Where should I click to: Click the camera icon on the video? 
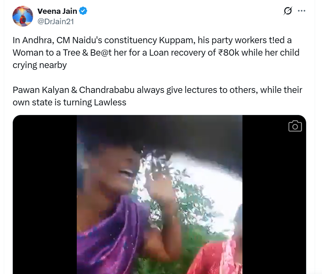tap(295, 126)
